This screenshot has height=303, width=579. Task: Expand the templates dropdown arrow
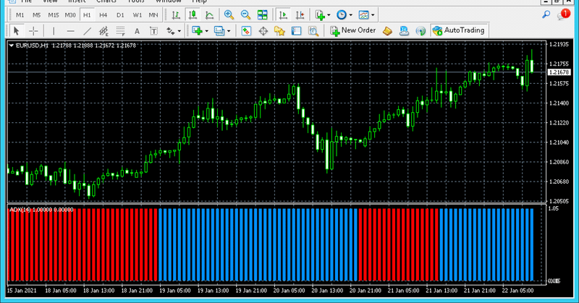tap(373, 15)
